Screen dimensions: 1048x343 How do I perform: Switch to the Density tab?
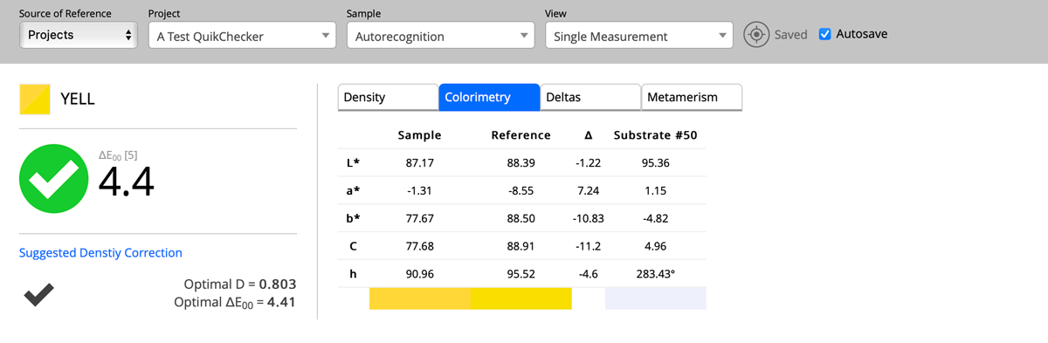pos(388,97)
